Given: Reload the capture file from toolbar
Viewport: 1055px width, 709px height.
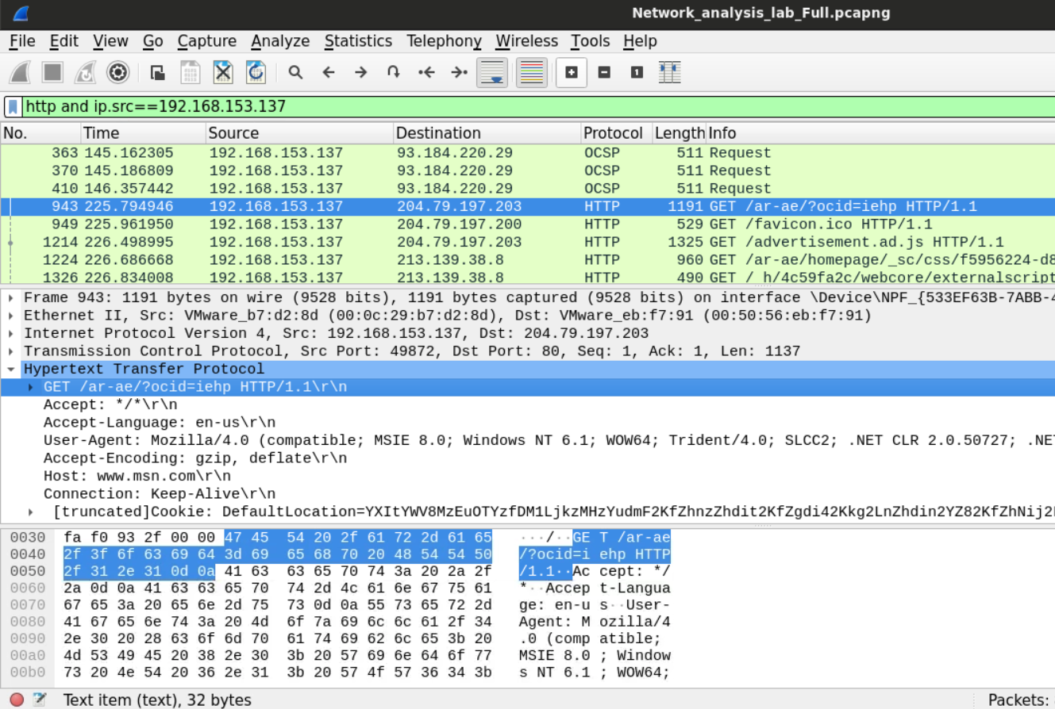Looking at the screenshot, I should point(255,73).
